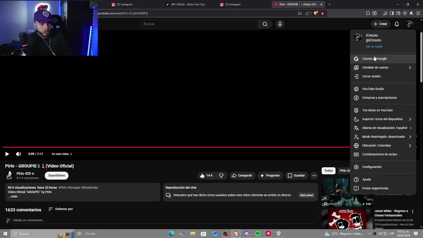Open the Brave Wallet icon

point(398,13)
